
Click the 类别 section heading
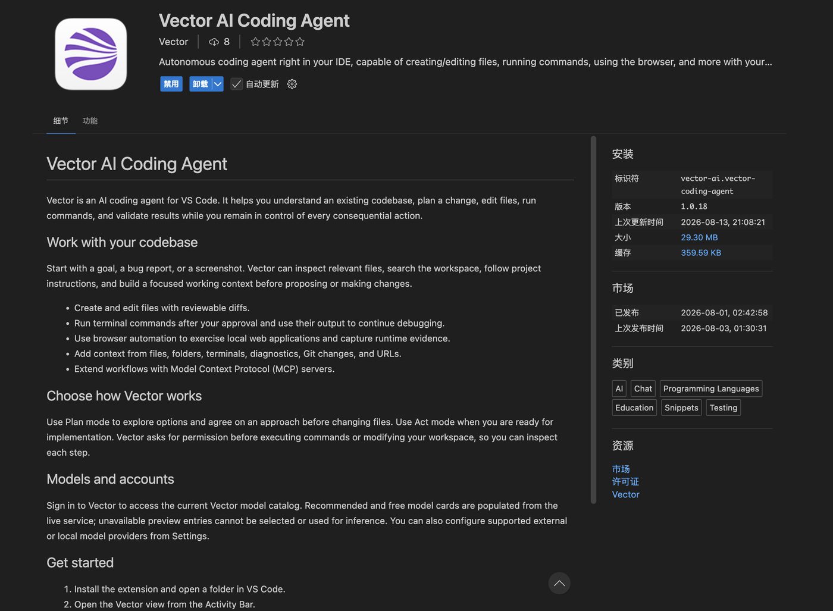623,364
